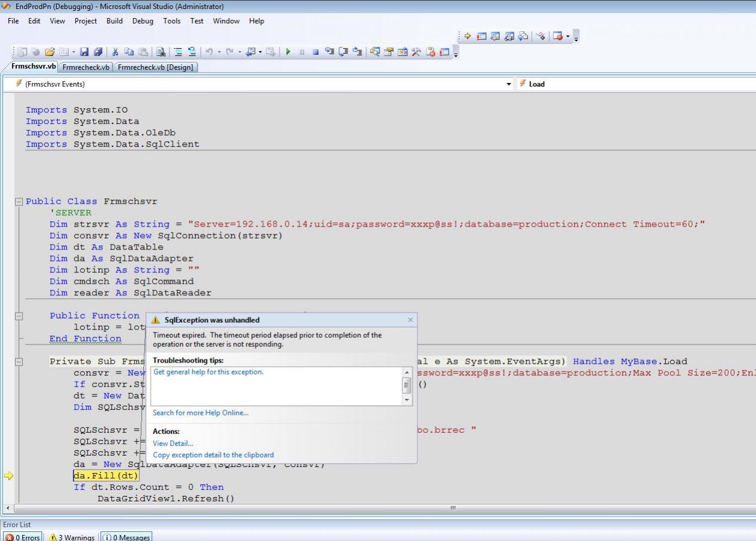
Task: Click Copy exception detail to the clipboard
Action: pyautogui.click(x=213, y=455)
